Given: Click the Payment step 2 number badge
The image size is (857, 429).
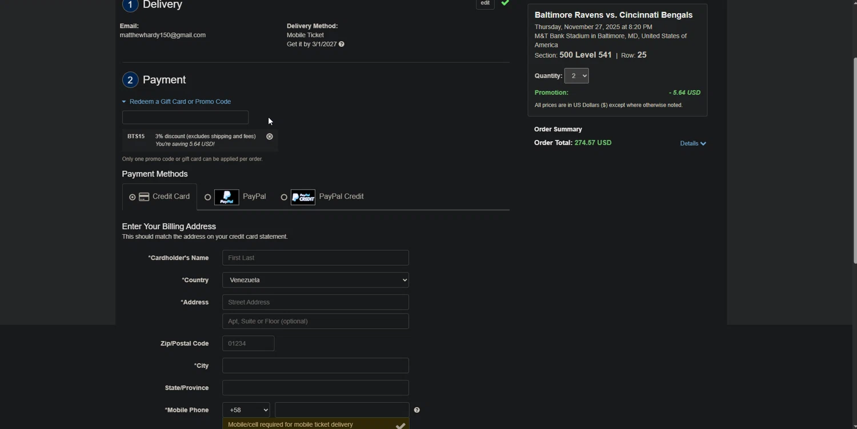Looking at the screenshot, I should 130,80.
